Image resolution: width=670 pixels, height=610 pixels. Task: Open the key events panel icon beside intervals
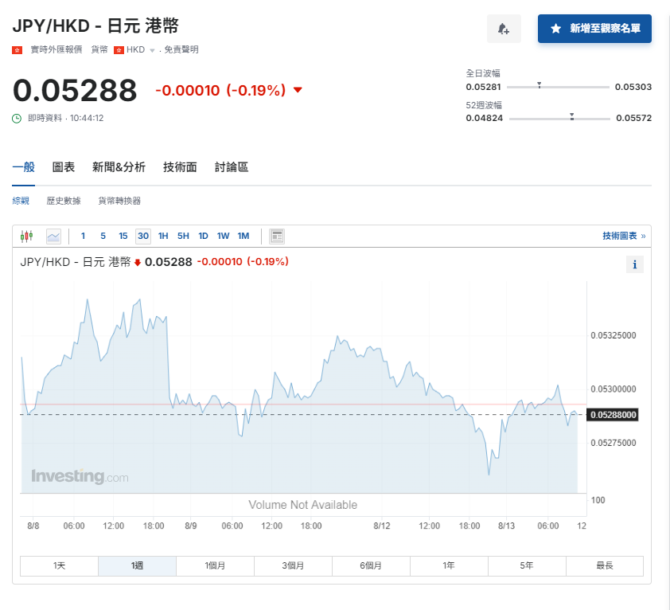click(277, 236)
